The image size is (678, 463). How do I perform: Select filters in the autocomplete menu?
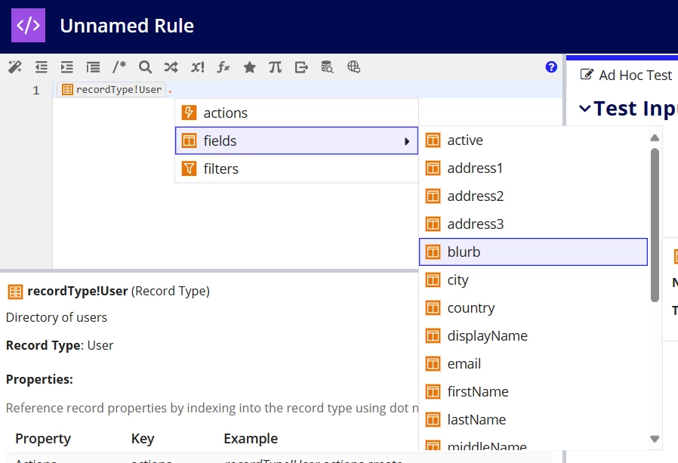(297, 168)
